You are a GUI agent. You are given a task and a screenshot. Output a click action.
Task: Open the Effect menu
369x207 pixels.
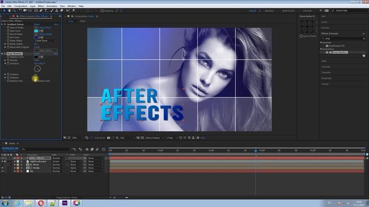[41, 6]
